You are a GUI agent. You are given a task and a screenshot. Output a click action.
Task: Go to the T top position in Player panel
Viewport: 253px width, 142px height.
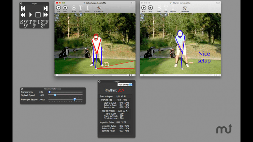[30, 22]
